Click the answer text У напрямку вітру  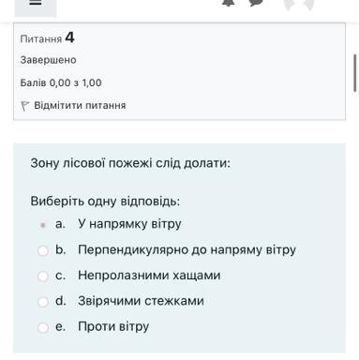click(129, 224)
